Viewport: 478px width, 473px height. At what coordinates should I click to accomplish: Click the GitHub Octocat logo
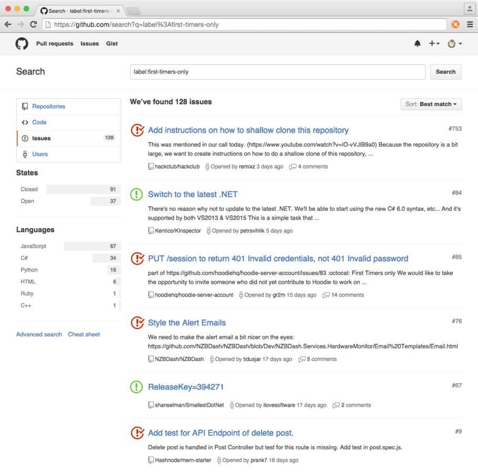tap(22, 44)
